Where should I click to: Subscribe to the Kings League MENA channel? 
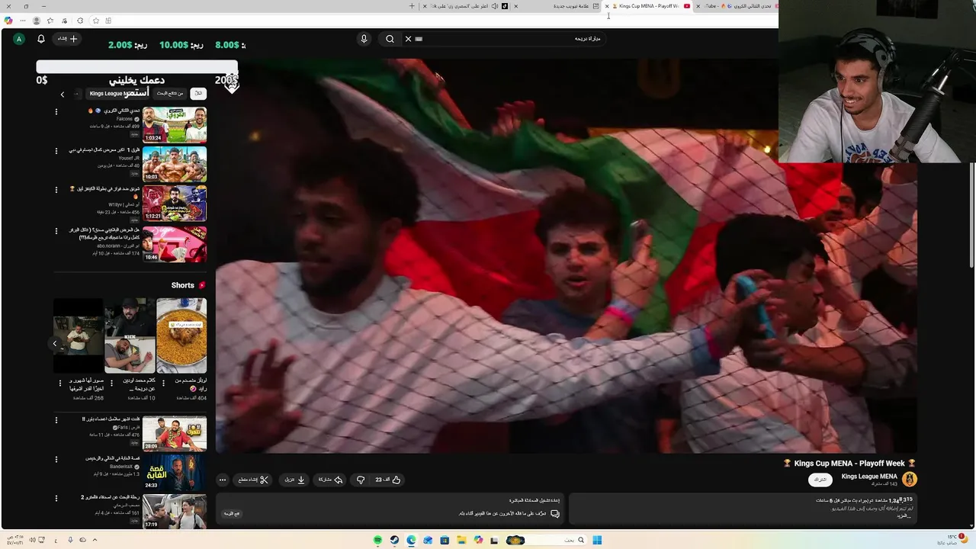tap(820, 480)
